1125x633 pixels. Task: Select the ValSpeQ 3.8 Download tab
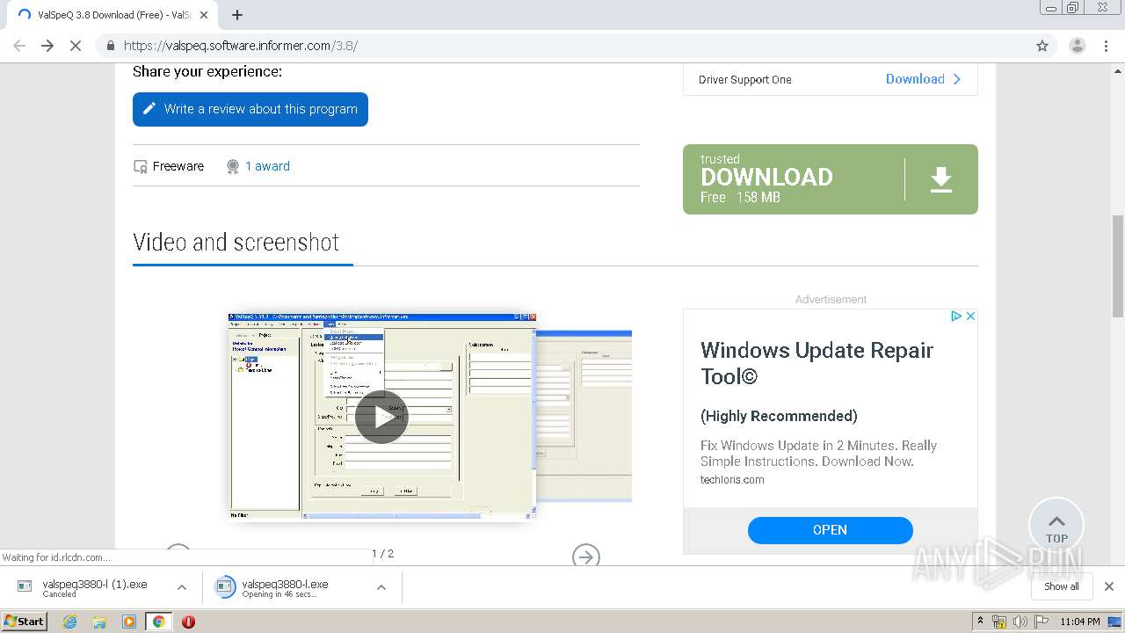(112, 15)
